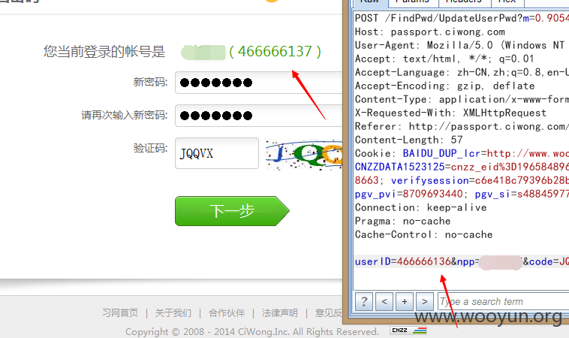
Task: Click the captcha image to refresh
Action: (x=304, y=155)
